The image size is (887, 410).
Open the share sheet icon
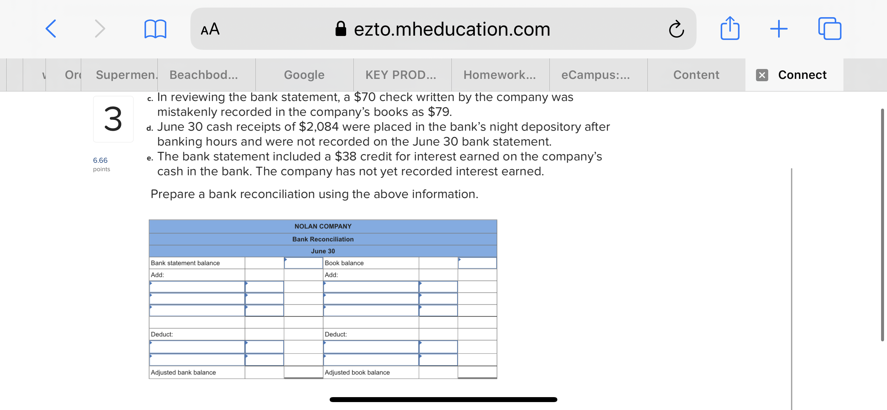coord(730,28)
